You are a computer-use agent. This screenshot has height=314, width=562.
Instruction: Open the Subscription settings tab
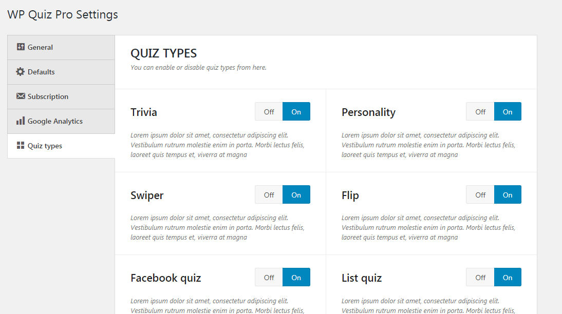click(61, 96)
